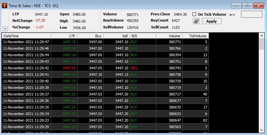Screen dimensions: 267x135
Task: Click the LTP value 3447.00 at 11:29:33
Action: point(69,120)
